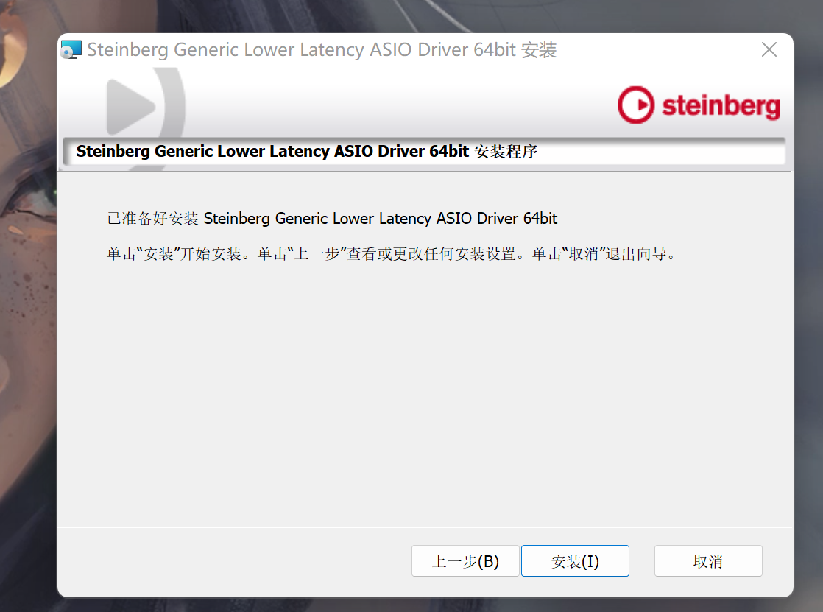Click the gray curved arc beside the play triangle

(x=174, y=105)
